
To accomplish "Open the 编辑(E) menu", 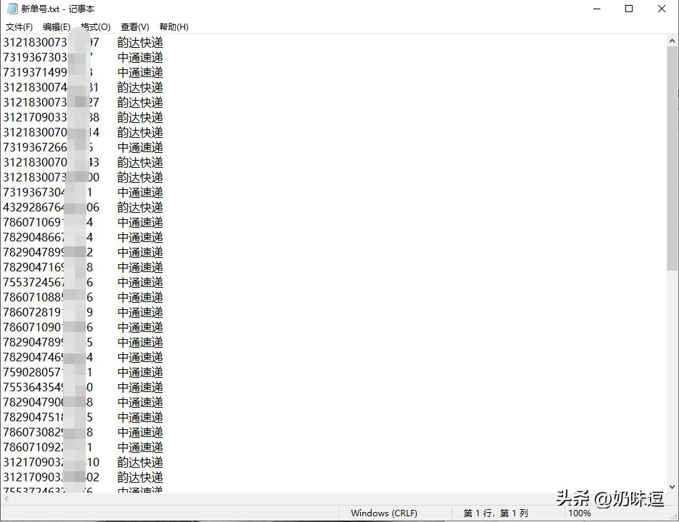I will click(x=56, y=27).
